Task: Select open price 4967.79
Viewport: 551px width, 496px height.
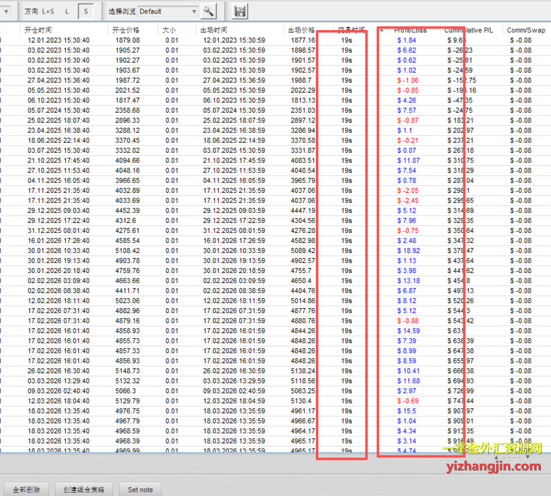Action: click(127, 421)
